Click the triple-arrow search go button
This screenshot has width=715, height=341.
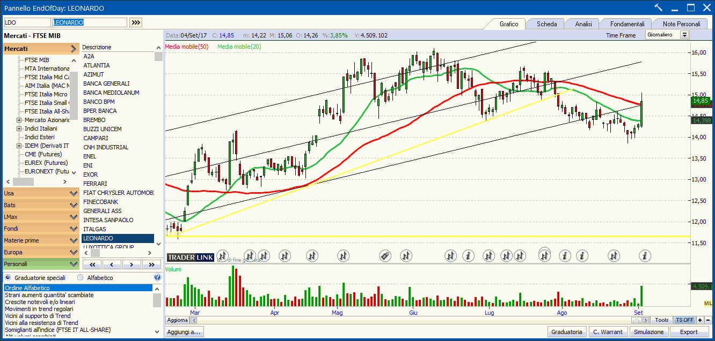pos(136,22)
